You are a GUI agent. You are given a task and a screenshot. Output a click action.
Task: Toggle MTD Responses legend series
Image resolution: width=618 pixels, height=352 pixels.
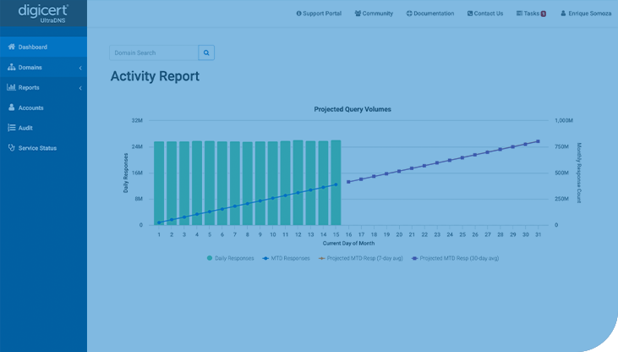click(286, 258)
